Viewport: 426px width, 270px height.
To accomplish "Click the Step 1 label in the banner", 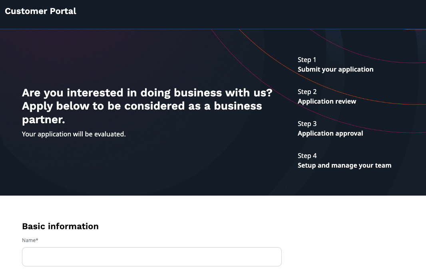I will [307, 59].
